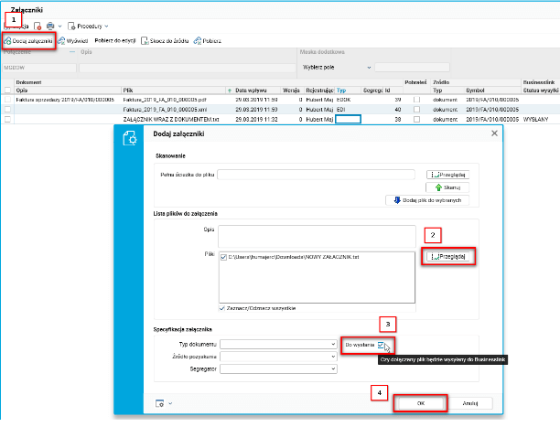Click the OK button
560x427 pixels.
[x=421, y=403]
